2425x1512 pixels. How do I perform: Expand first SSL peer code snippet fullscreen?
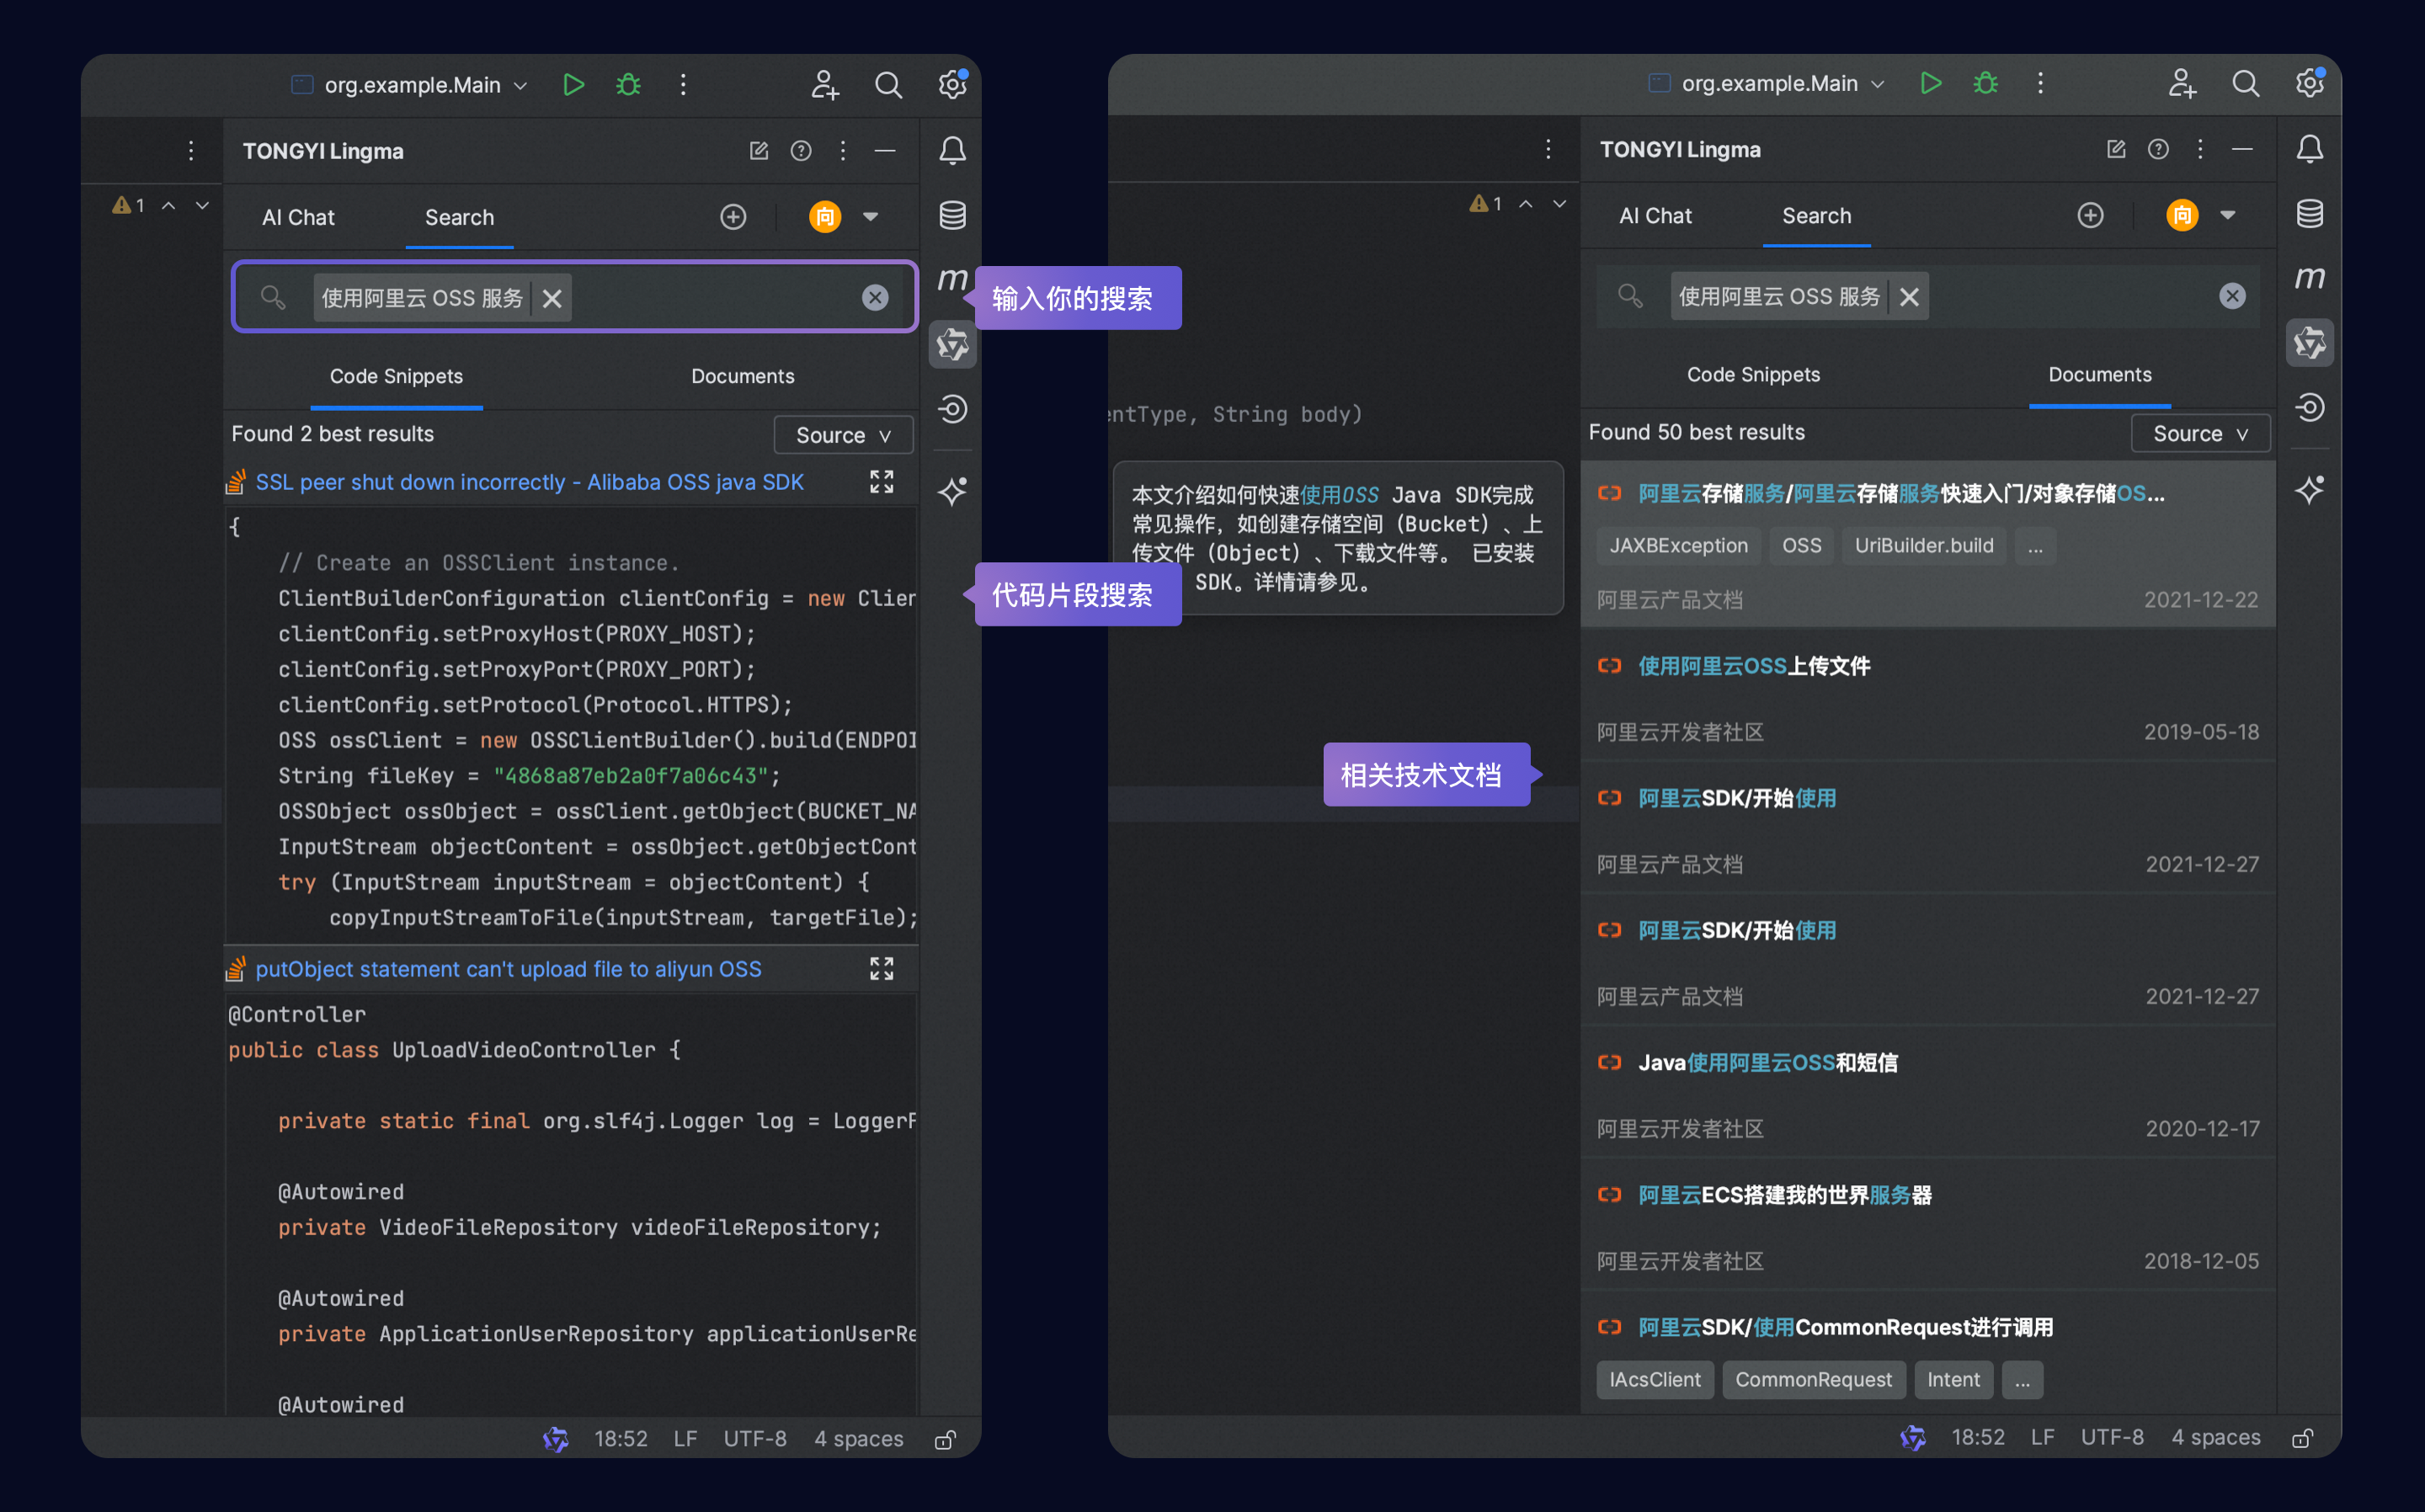(x=881, y=482)
